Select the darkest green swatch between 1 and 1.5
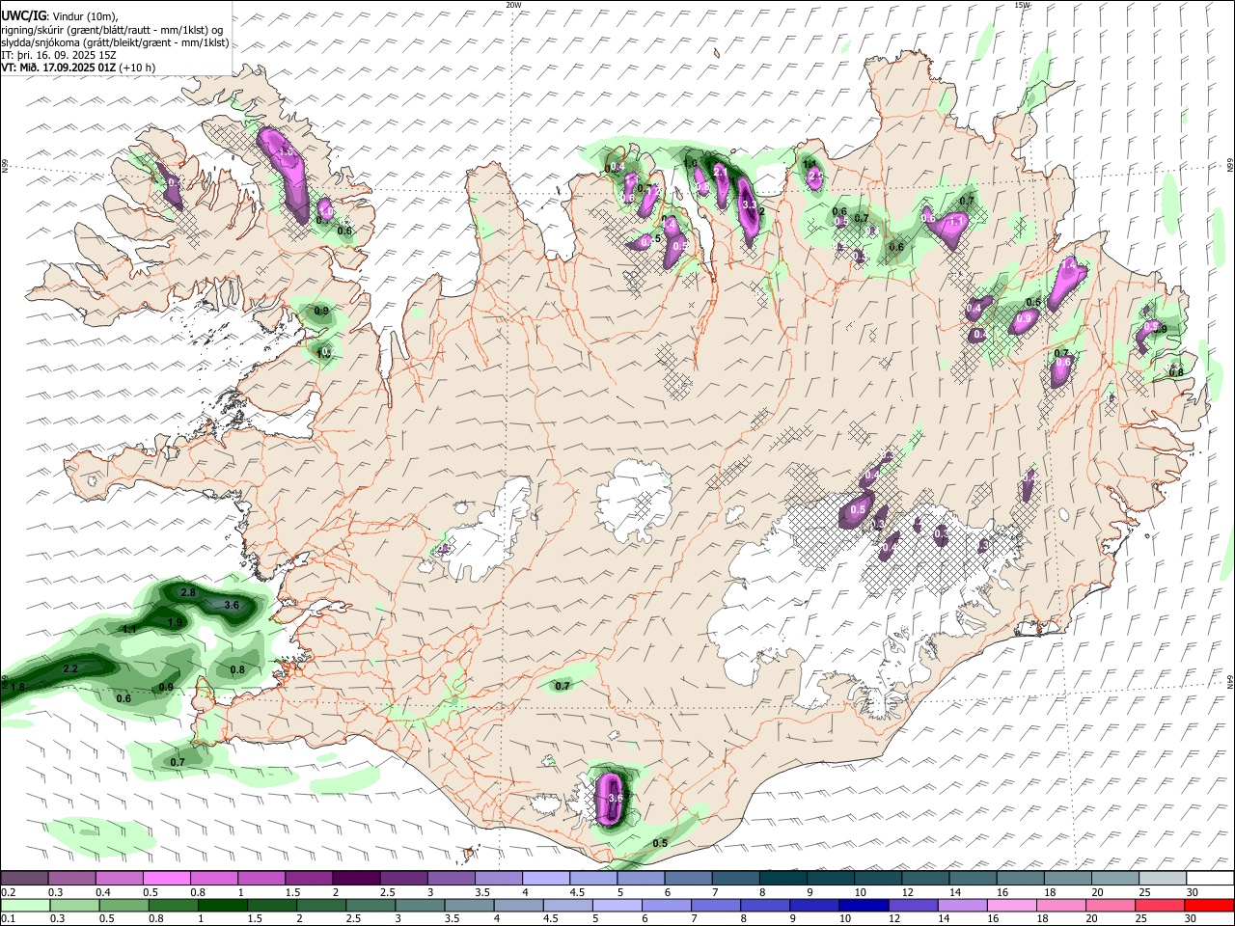This screenshot has width=1235, height=926. [x=222, y=905]
